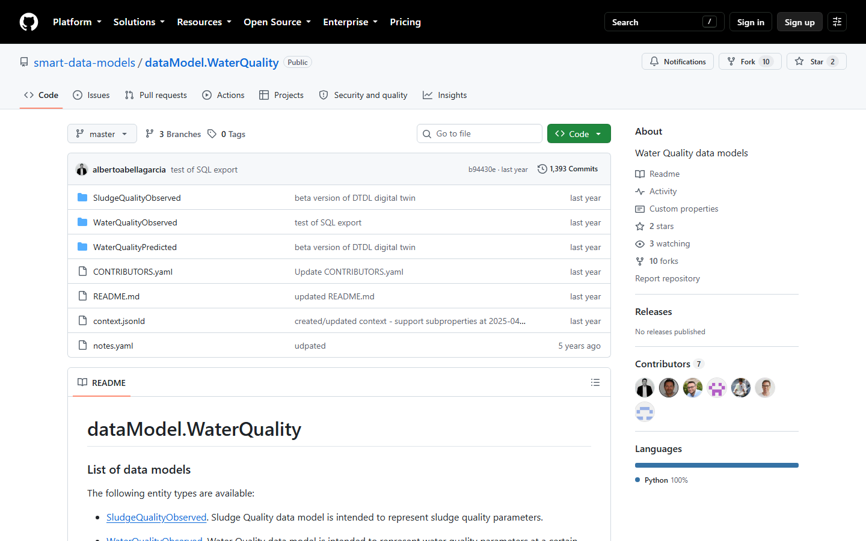Fork this repository
Screen dimensions: 866x541
pos(750,61)
